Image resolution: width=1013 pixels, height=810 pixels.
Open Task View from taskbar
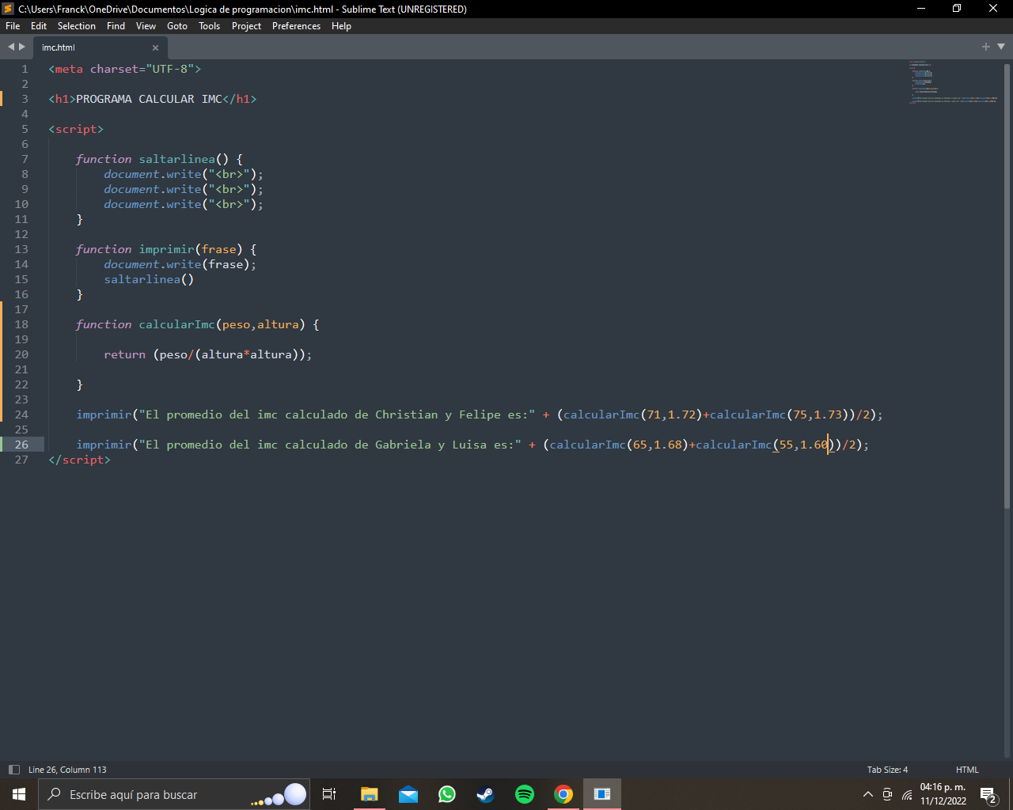click(329, 794)
